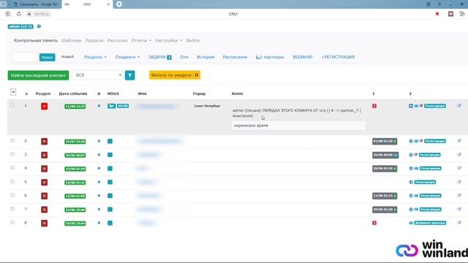Click the comment field with перенесено время
This screenshot has width=468, height=263.
pos(299,126)
